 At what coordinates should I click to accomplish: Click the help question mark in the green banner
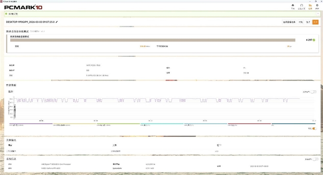[317, 13]
